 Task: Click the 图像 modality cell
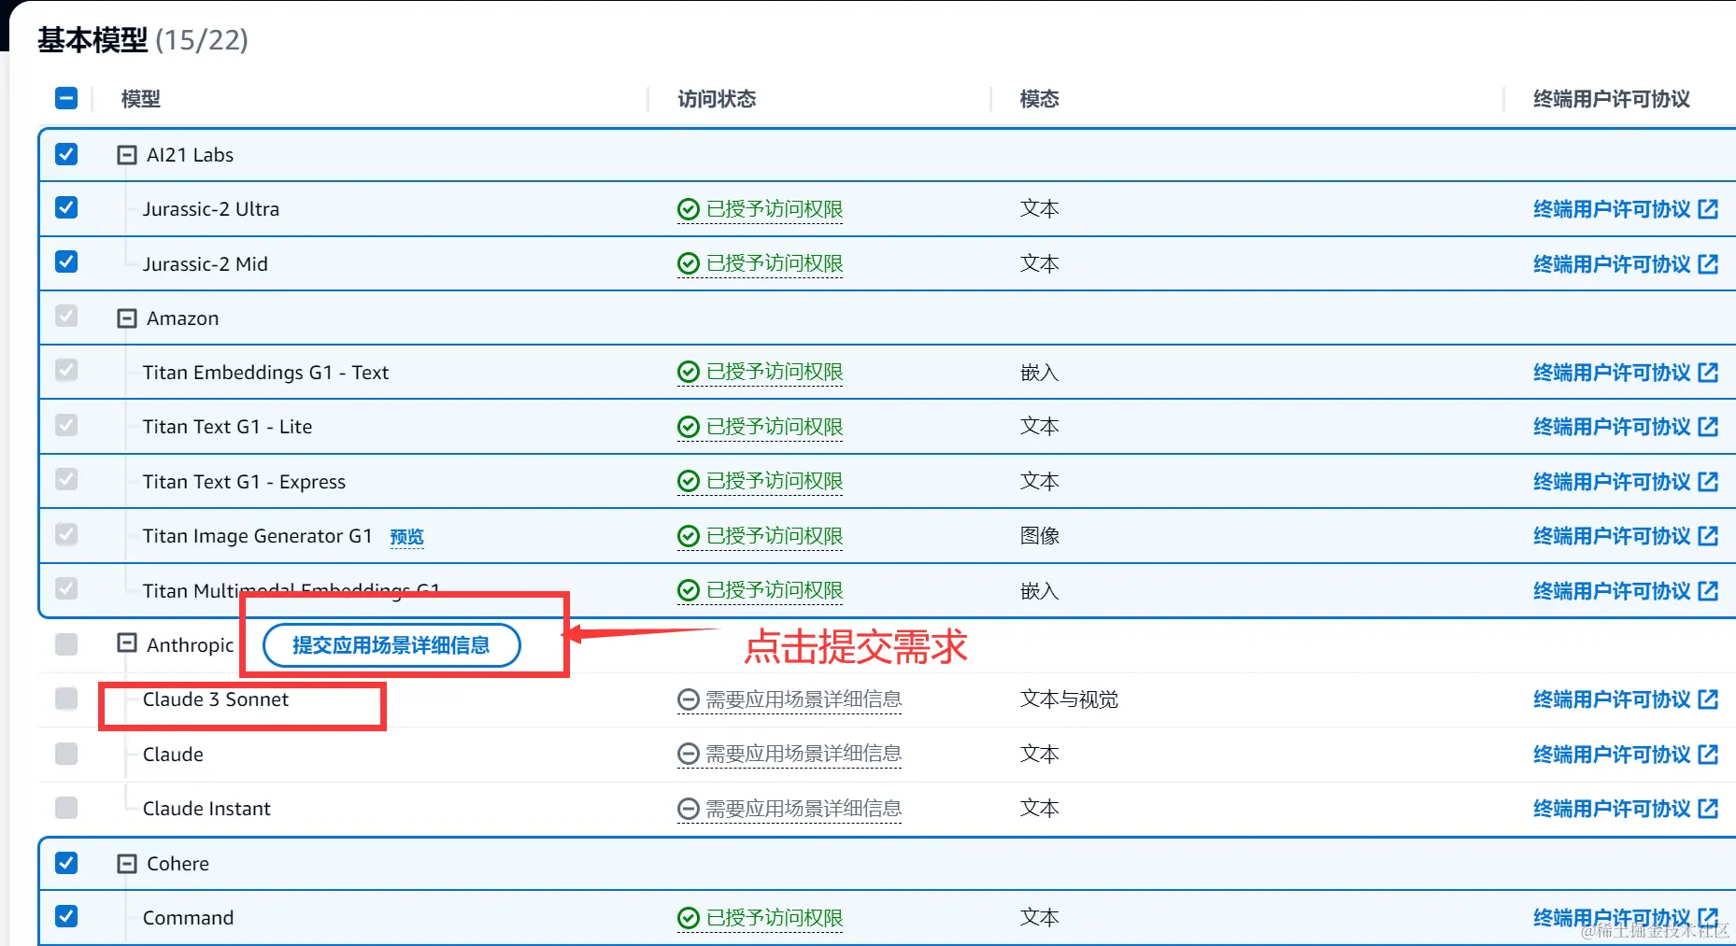tap(1040, 536)
